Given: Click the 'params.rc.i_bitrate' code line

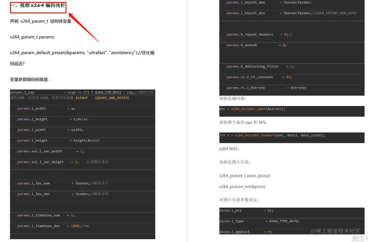Looking at the screenshot, I should click(x=267, y=88).
